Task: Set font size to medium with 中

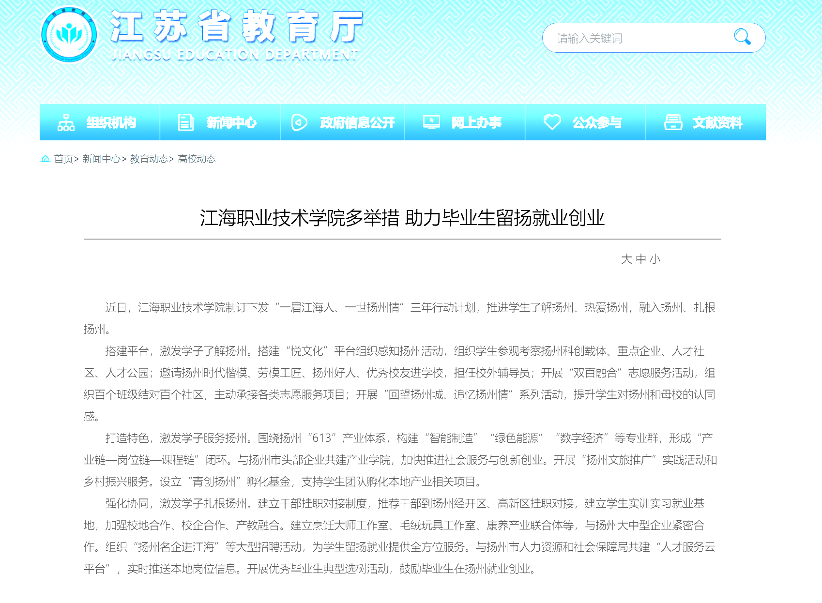Action: 641,259
